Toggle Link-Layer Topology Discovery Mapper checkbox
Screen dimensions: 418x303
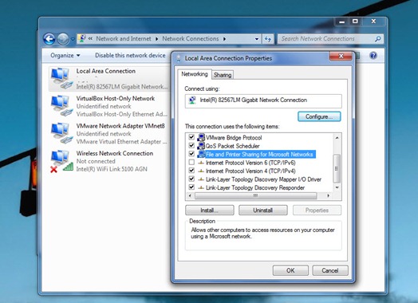click(191, 179)
